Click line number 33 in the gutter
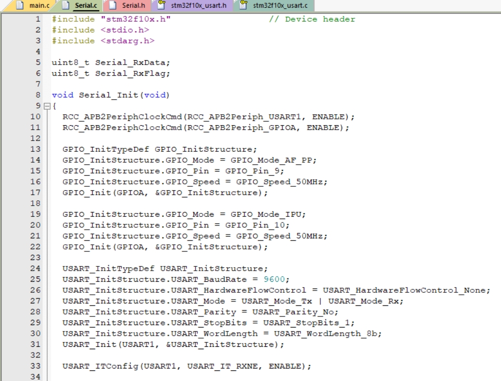This screenshot has width=501, height=381. (36, 366)
